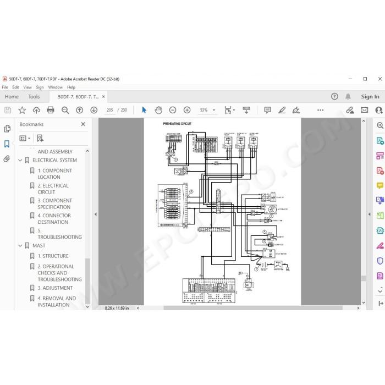Jump to 2. ELECTRICAL CIRCUIT bookmark
The width and height of the screenshot is (385, 385).
[53, 189]
